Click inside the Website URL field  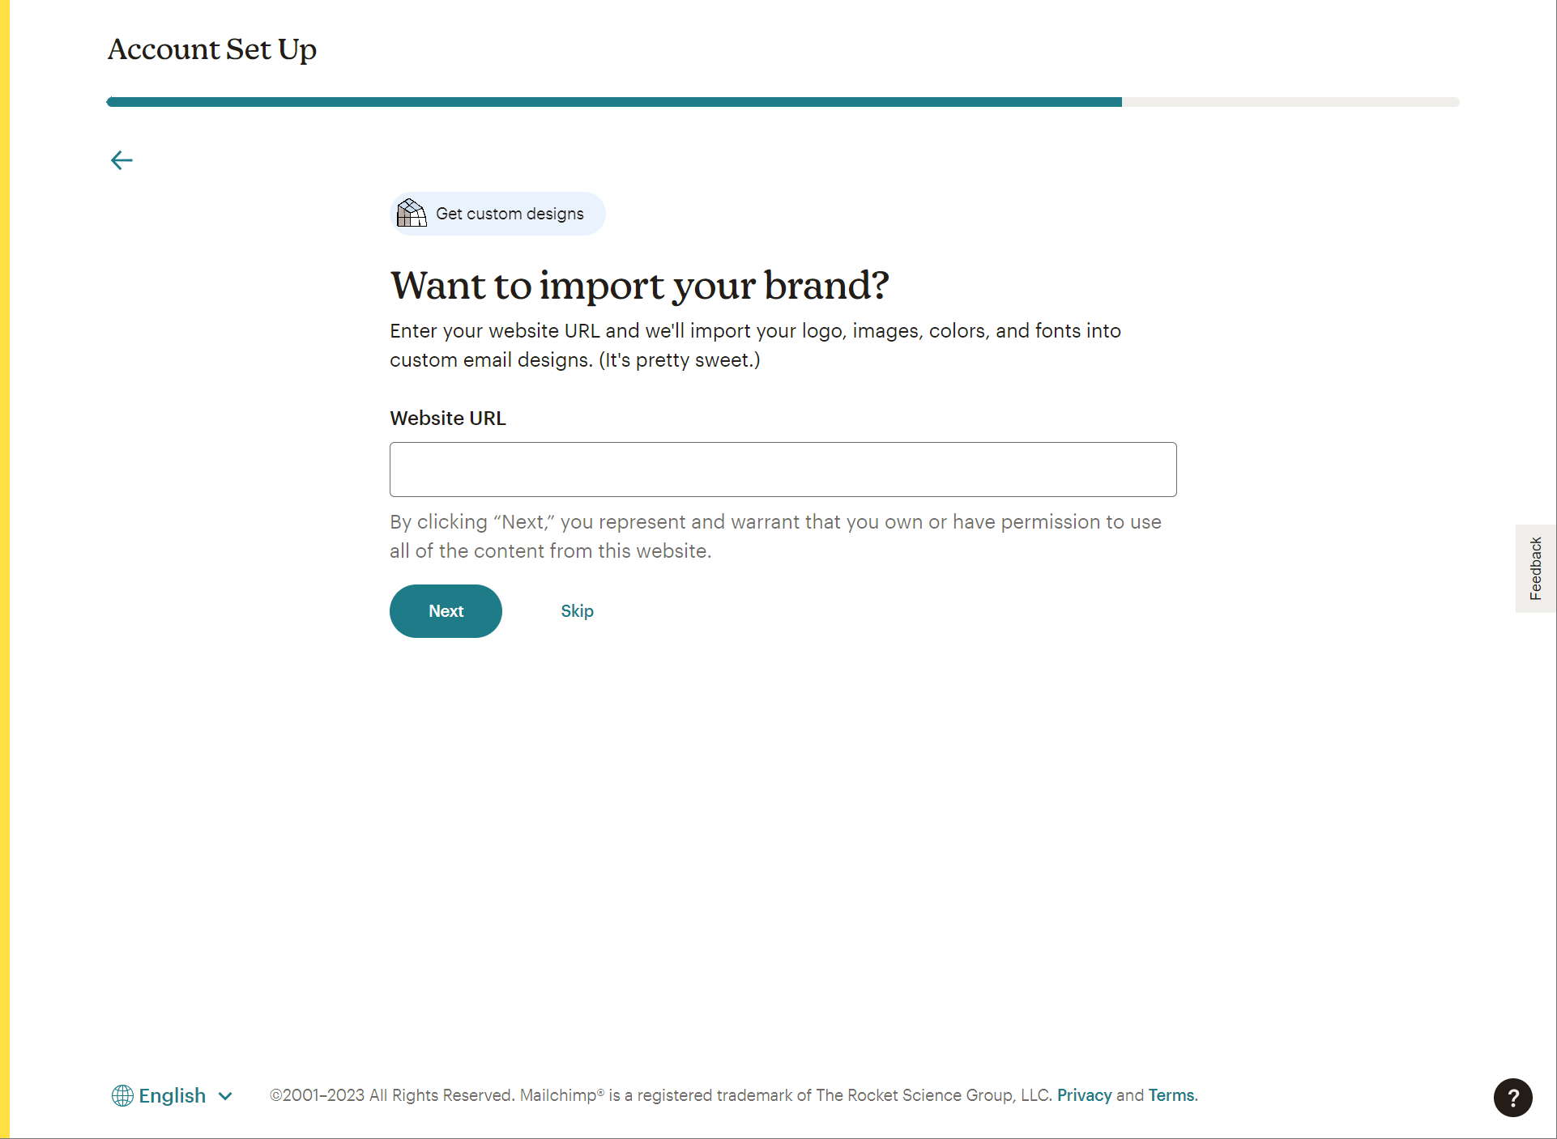point(783,470)
